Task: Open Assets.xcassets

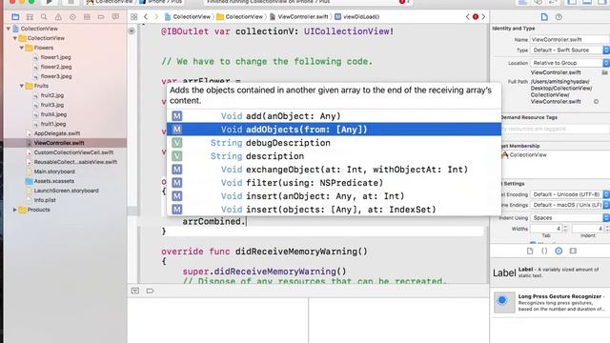Action: tap(53, 181)
